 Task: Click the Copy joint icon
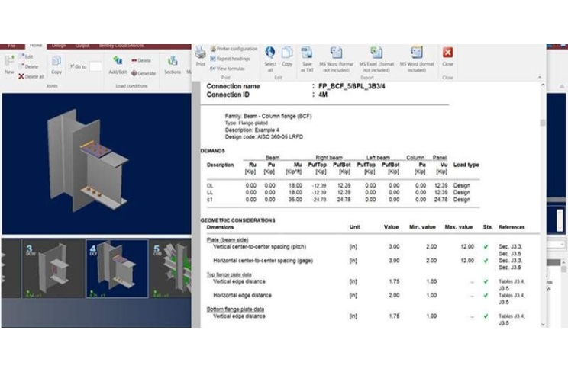click(x=56, y=65)
